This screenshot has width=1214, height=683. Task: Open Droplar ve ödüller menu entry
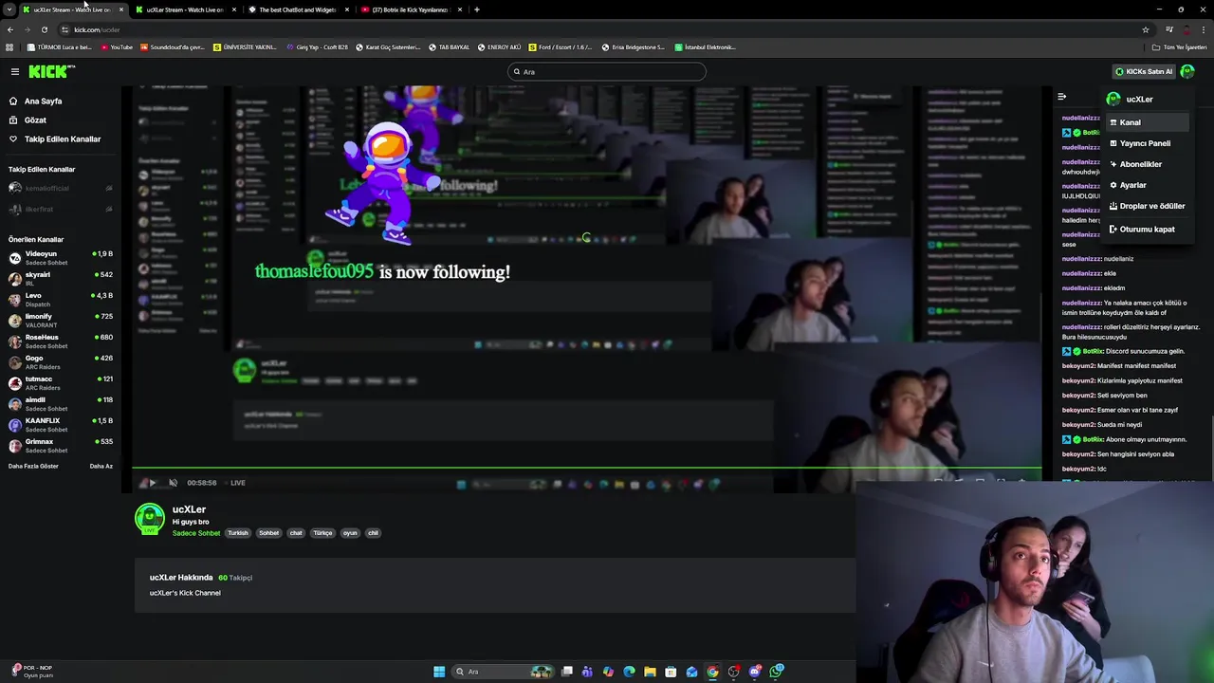click(x=1147, y=206)
